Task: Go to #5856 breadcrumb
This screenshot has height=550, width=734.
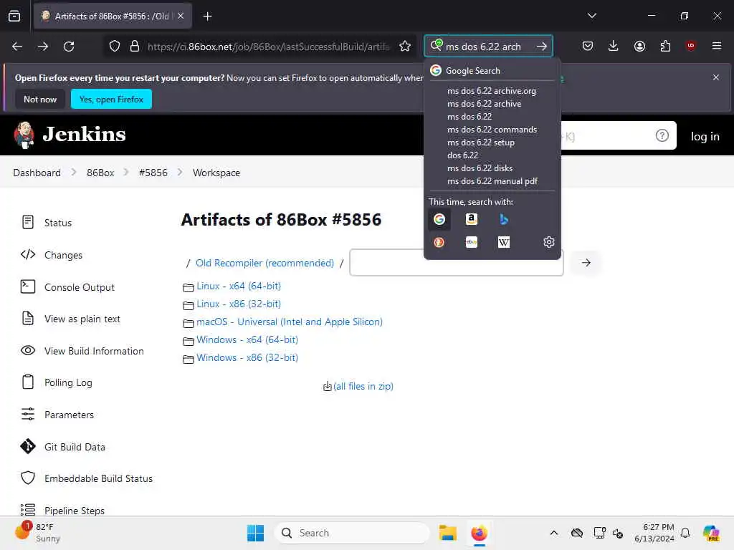Action: (153, 173)
